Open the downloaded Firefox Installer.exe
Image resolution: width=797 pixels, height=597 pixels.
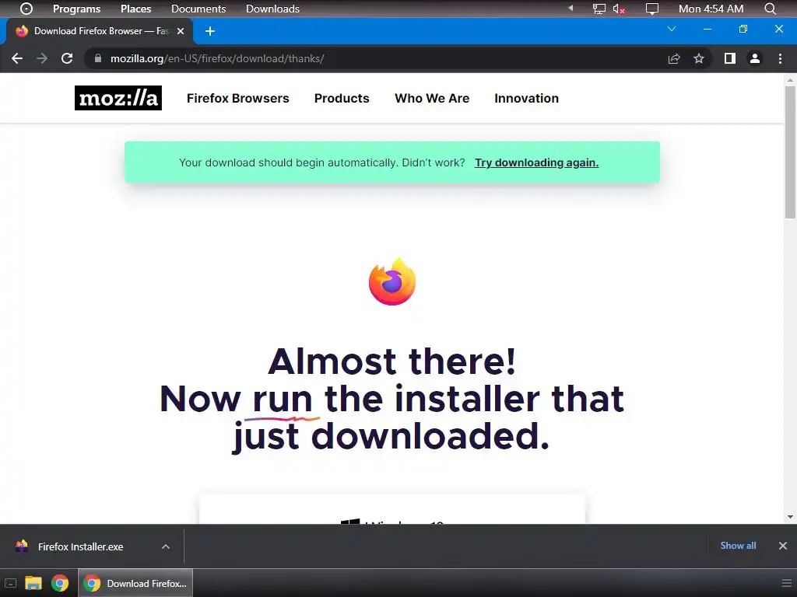coord(80,546)
